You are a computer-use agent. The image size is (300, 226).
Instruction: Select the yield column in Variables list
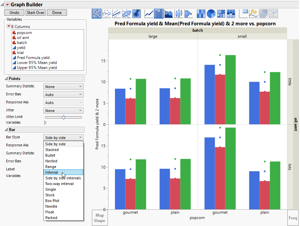tap(21, 48)
